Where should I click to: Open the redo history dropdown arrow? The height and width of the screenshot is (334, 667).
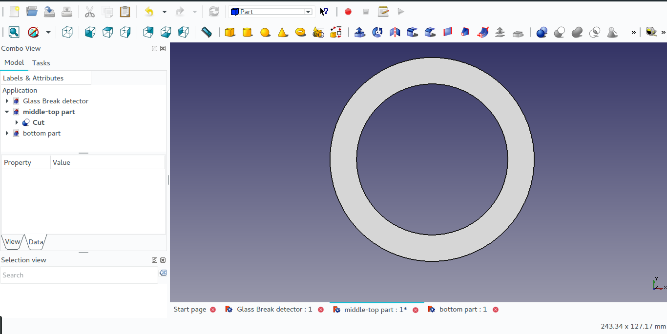(x=195, y=12)
